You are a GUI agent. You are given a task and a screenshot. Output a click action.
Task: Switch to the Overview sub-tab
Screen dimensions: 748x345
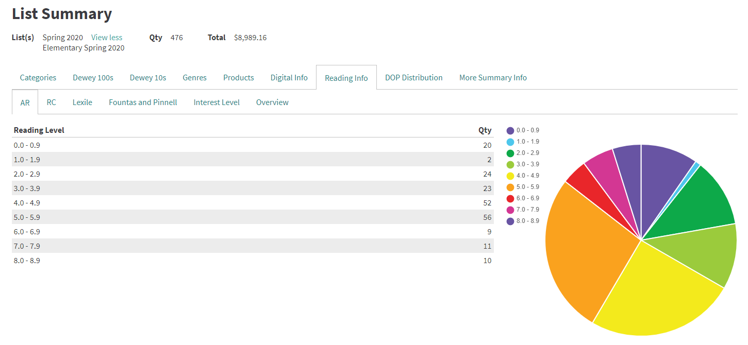point(272,102)
